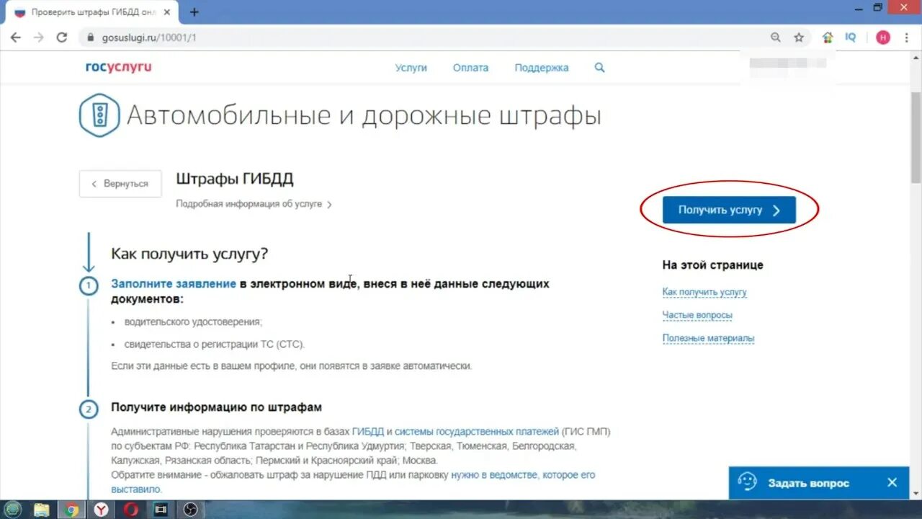Click the Получите информацию по штрафам heading

pos(216,407)
